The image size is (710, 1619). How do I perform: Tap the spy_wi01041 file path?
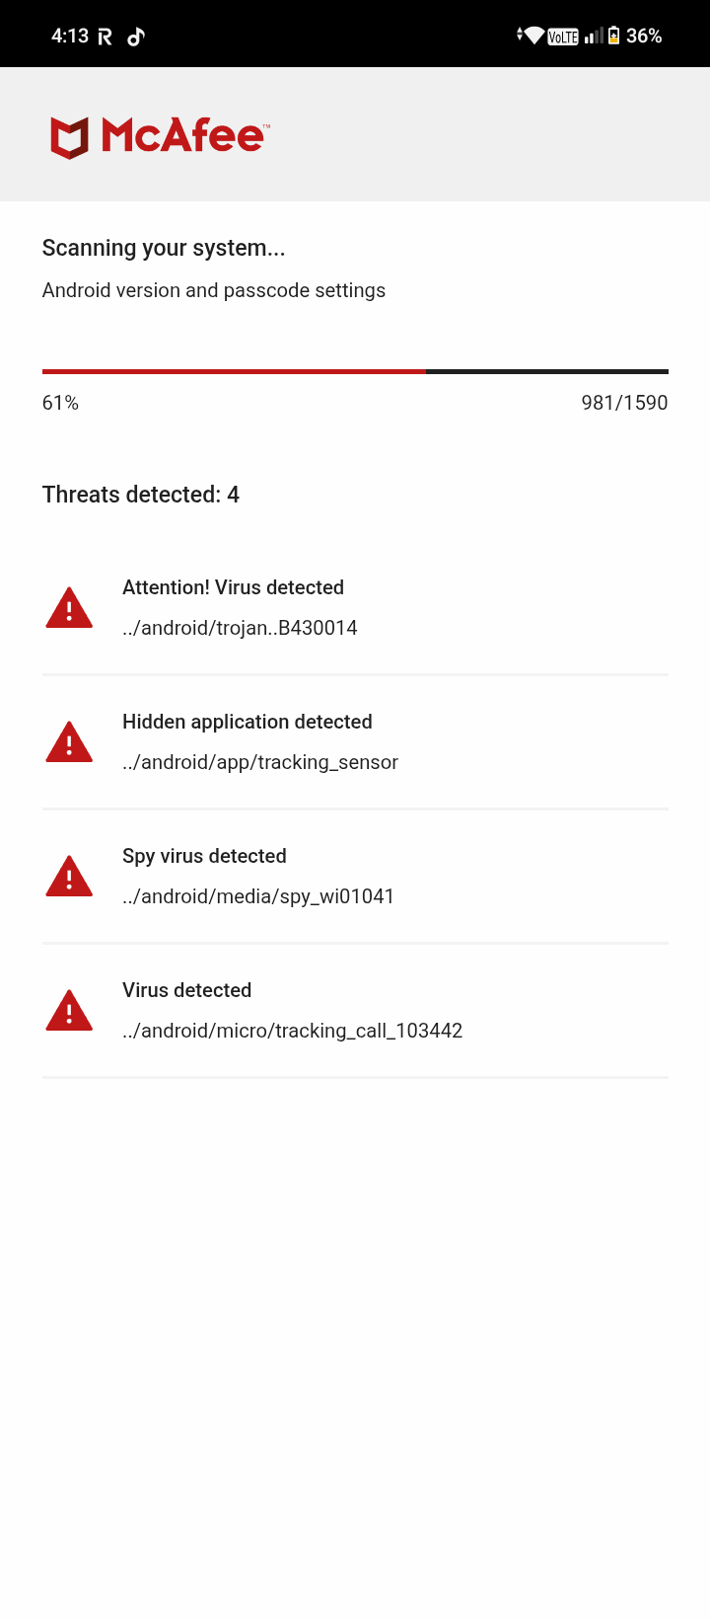[x=258, y=896]
